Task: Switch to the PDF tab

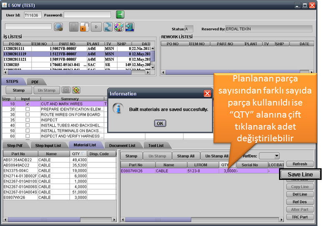Action: pos(35,82)
